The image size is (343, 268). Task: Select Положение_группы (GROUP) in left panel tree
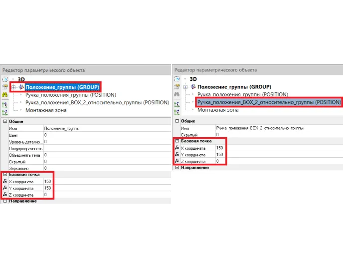[x=62, y=87]
